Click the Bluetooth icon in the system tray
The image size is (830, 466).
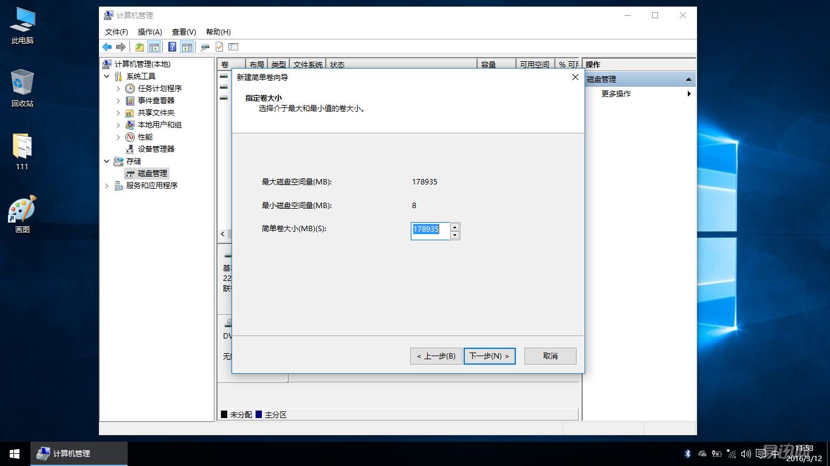[x=687, y=453]
